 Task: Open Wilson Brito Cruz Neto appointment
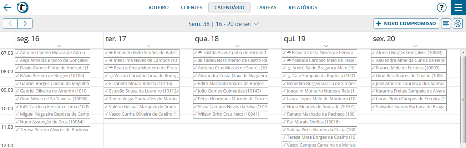click(231, 115)
